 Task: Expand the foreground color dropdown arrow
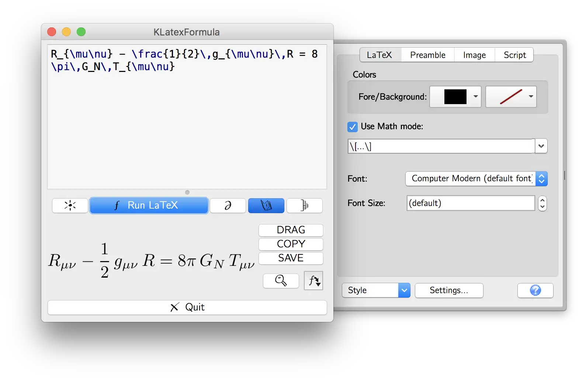pyautogui.click(x=476, y=97)
